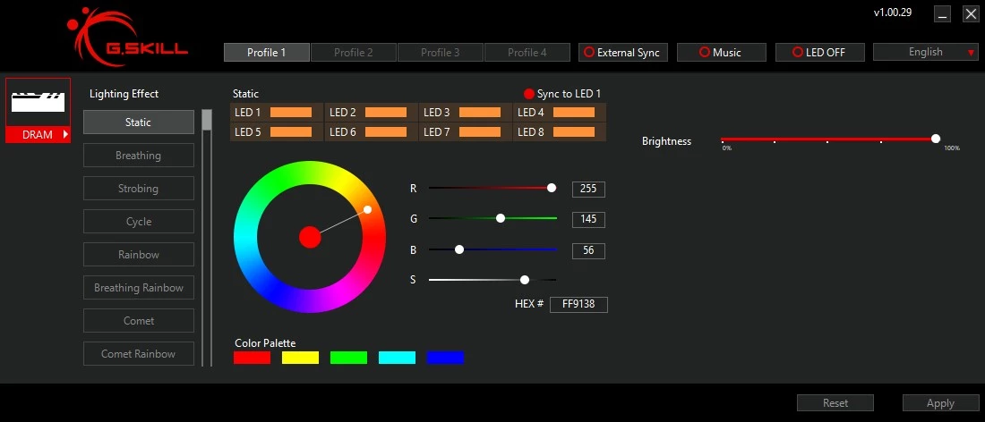Screen dimensions: 985x422
Task: Switch to Profile 2 tab
Action: [x=353, y=53]
